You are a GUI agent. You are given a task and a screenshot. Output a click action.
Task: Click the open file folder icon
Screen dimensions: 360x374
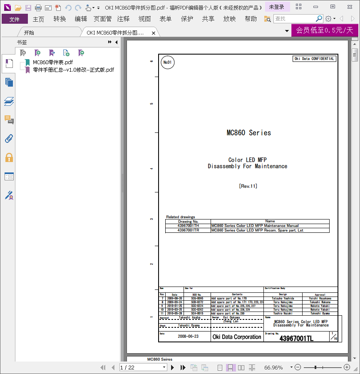[18, 8]
